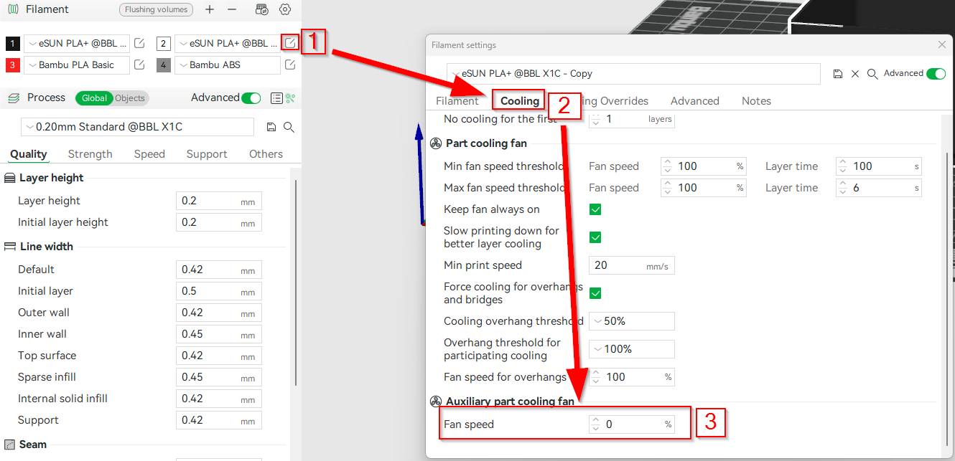Click Fan speed for overhangs field
Screen dimensions: 955x461
(x=632, y=377)
